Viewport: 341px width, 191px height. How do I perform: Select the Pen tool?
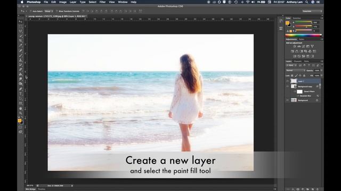(x=20, y=89)
